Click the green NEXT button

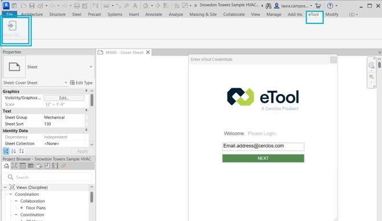pyautogui.click(x=263, y=158)
